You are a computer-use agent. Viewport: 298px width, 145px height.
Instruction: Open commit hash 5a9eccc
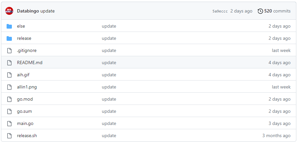tap(220, 11)
